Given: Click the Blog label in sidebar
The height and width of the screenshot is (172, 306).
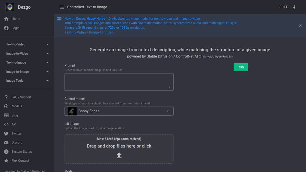Looking at the screenshot, I should [x=15, y=115].
